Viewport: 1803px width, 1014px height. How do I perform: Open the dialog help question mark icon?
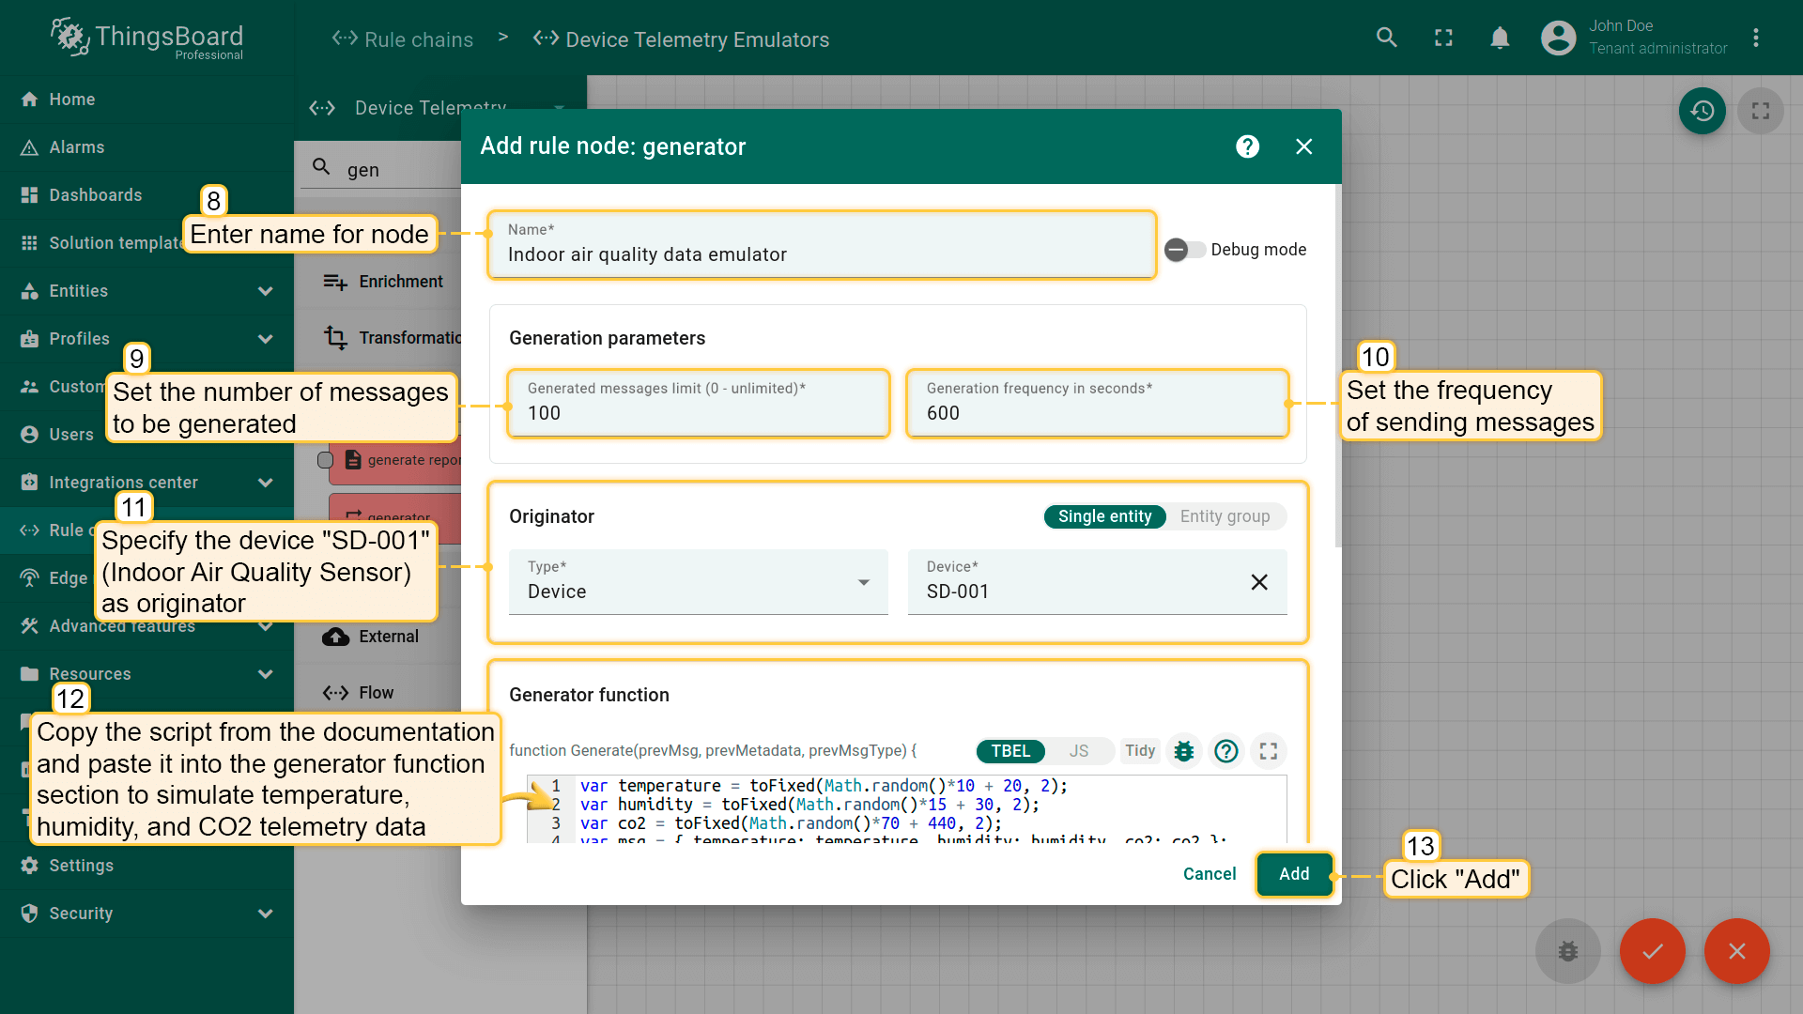coord(1247,146)
